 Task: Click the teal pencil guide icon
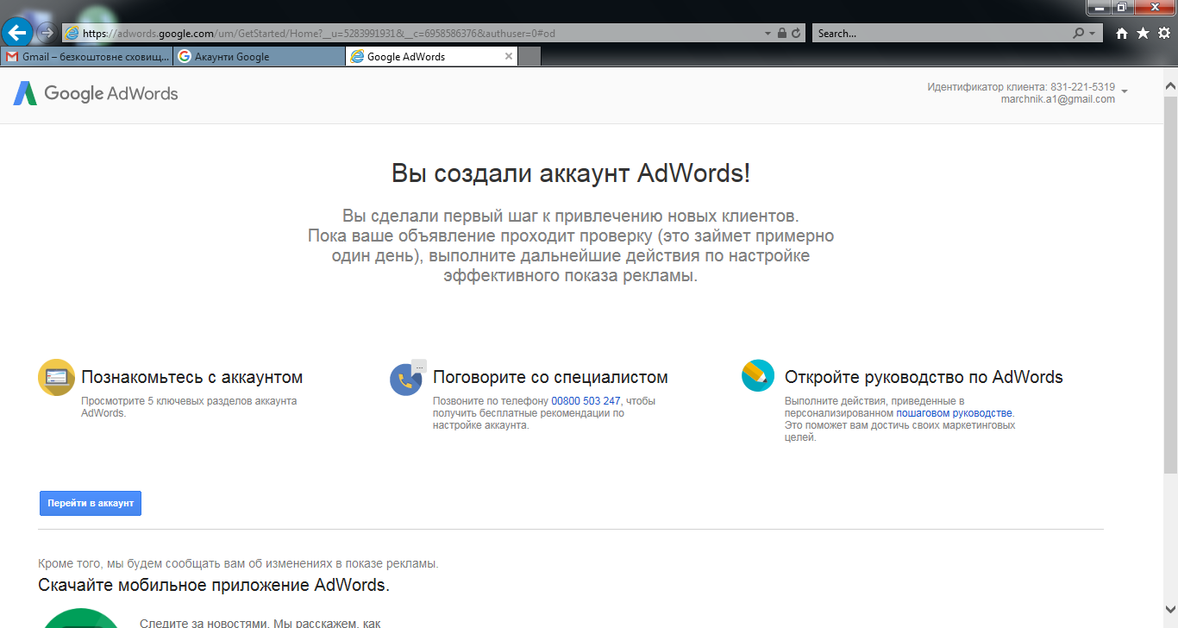point(758,376)
